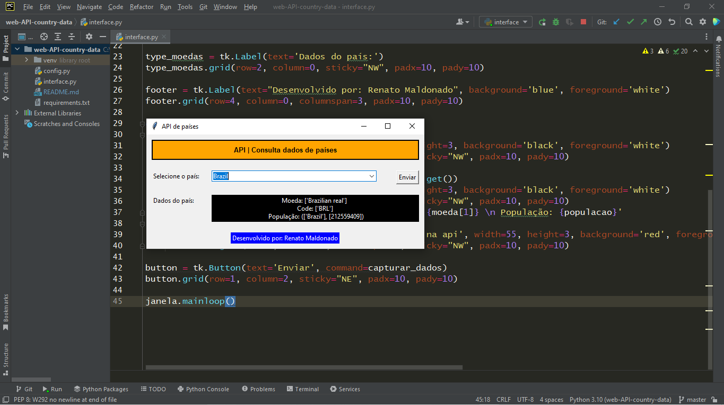
Task: Collapse the web-API-country-data project folder
Action: click(x=18, y=50)
